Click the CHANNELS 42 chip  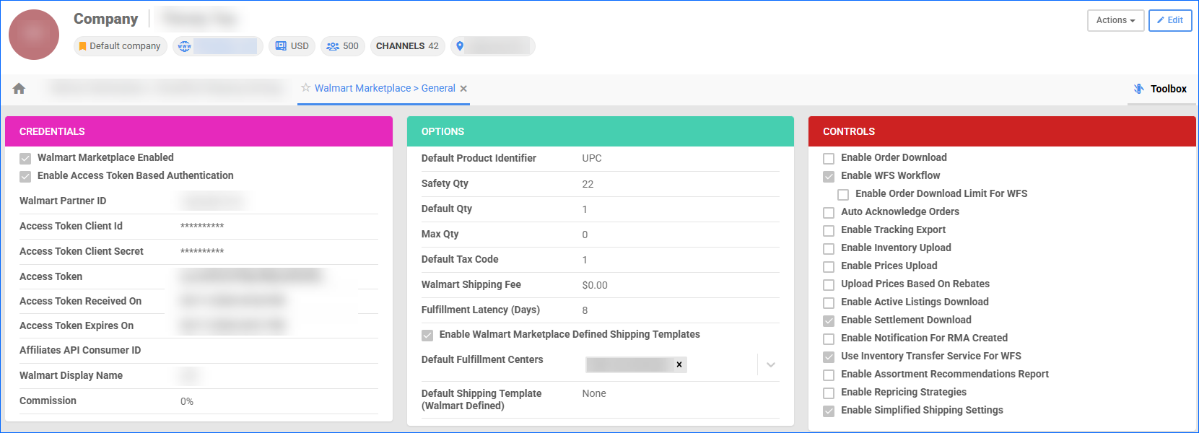coord(407,46)
